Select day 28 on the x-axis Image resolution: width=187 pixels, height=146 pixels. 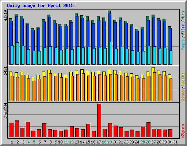click(159, 142)
